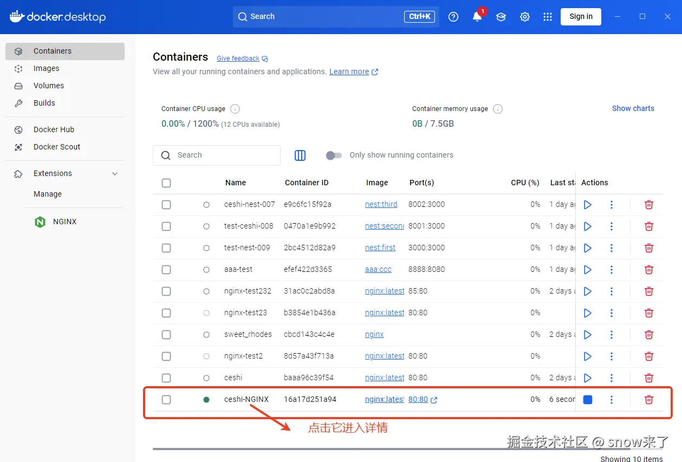This screenshot has height=462, width=682.
Task: Check the select-all header checkbox
Action: tap(166, 183)
